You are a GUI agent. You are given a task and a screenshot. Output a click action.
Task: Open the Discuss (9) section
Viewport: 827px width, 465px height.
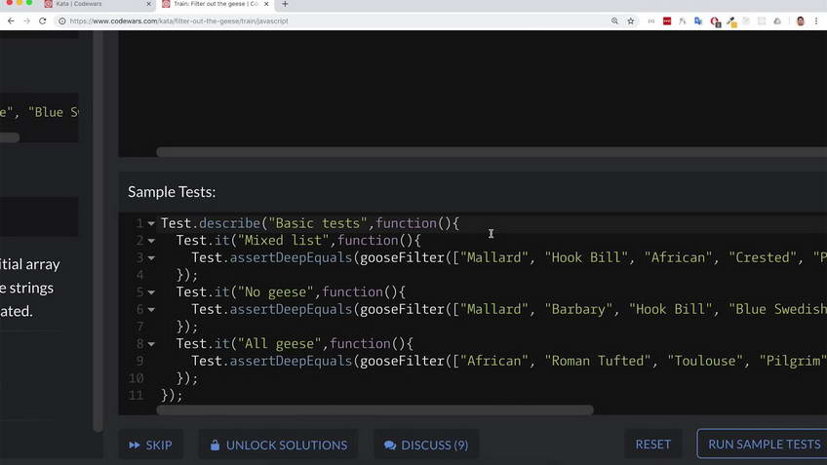click(426, 445)
